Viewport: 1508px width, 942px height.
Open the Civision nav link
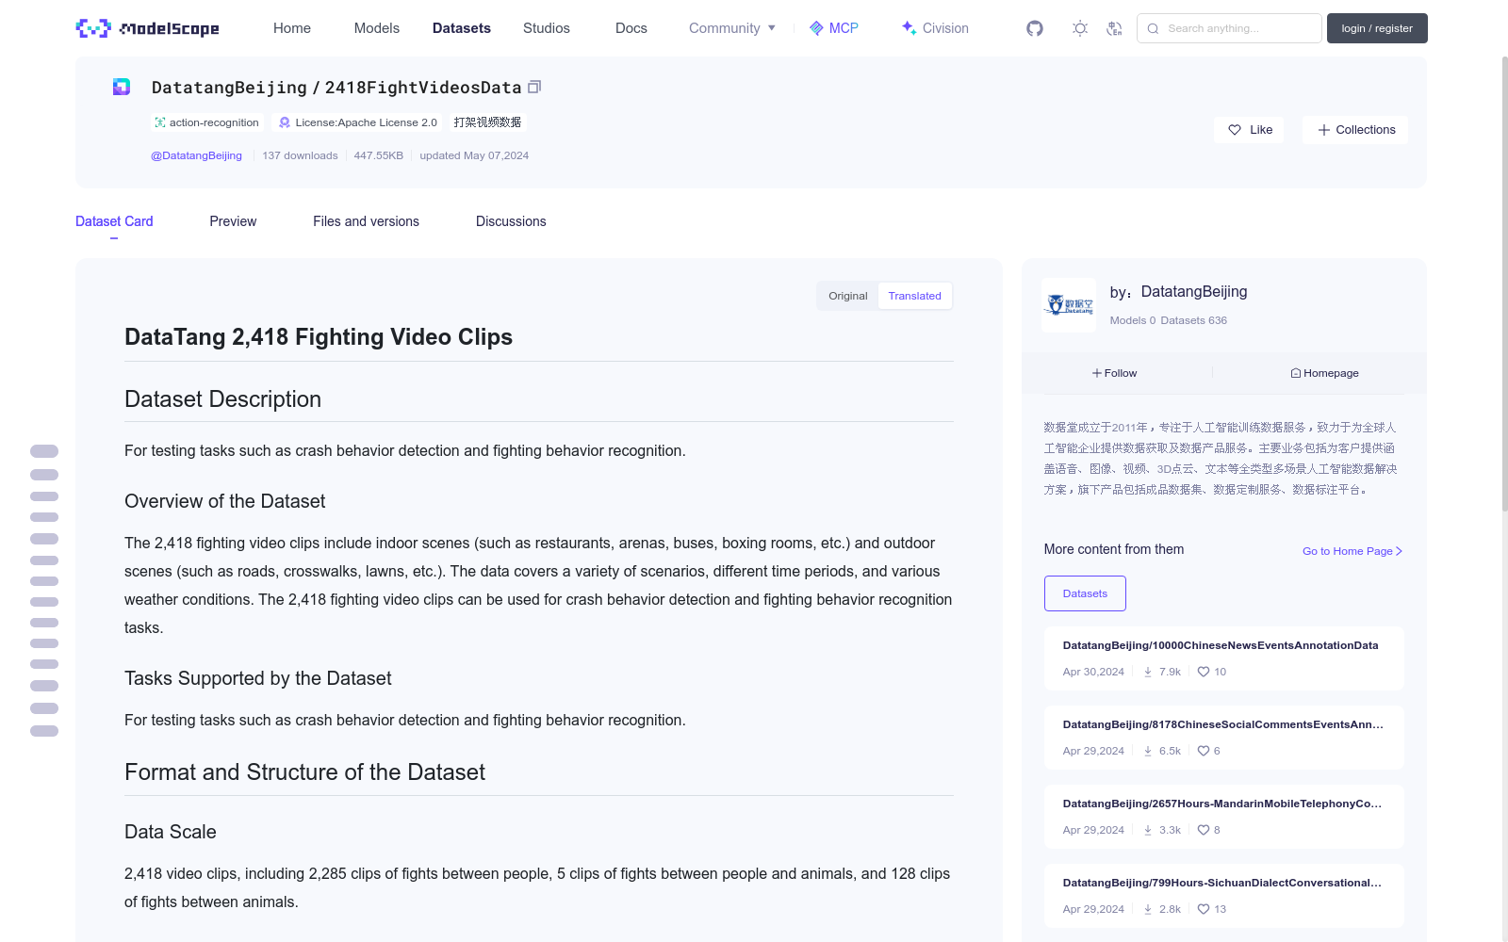935,28
